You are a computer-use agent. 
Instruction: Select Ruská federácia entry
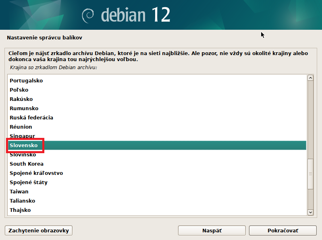point(31,117)
